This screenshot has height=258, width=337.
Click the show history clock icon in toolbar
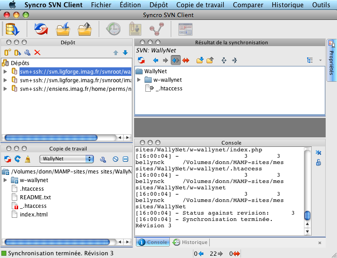113,29
